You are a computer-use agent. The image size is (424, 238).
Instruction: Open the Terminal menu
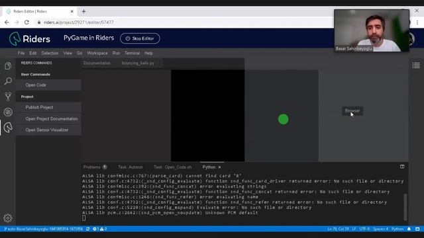click(x=132, y=53)
